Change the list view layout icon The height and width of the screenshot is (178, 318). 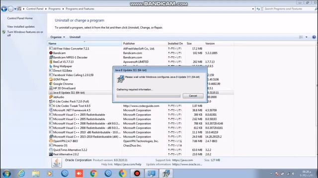click(x=301, y=37)
